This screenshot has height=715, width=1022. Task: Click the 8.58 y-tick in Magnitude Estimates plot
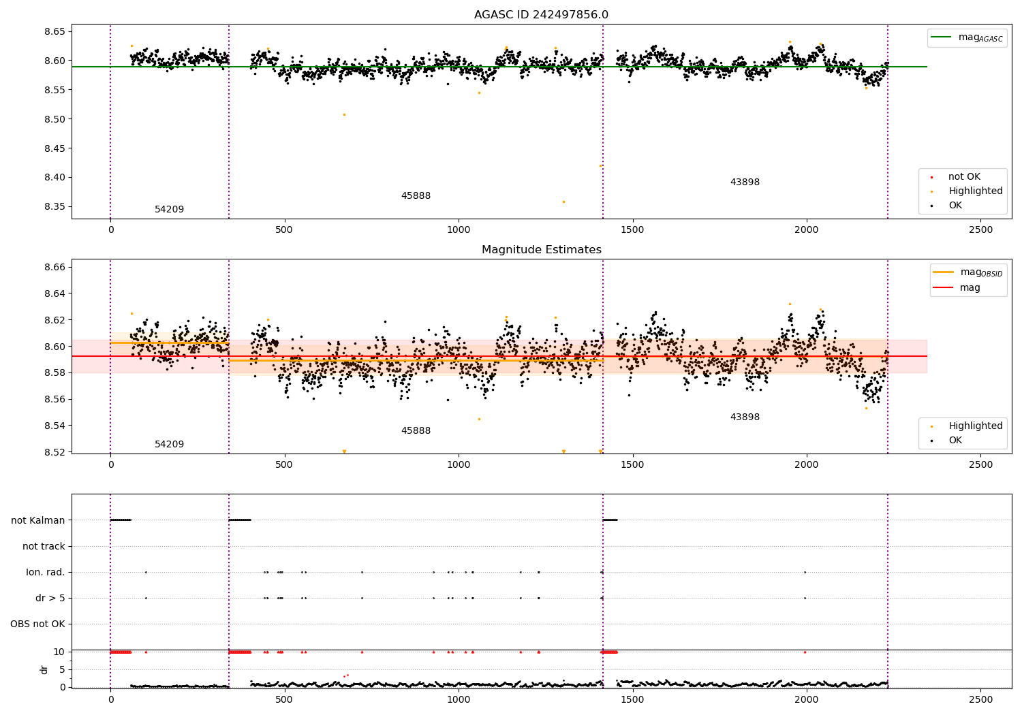55,373
